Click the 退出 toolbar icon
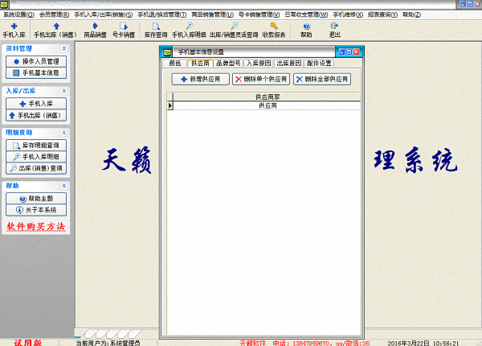The width and height of the screenshot is (482, 346). (334, 31)
